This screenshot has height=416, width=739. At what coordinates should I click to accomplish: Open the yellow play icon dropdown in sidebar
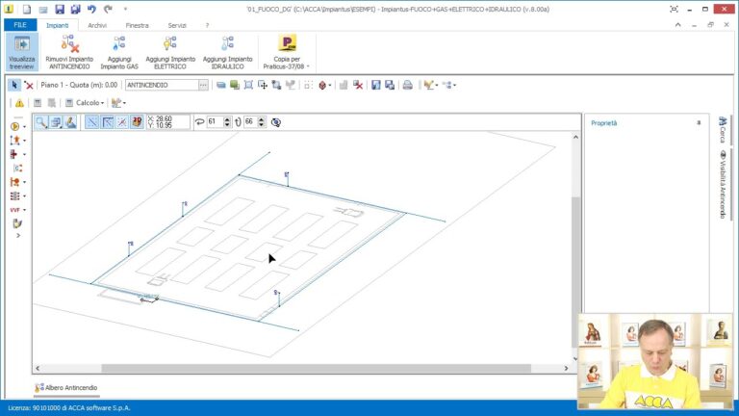24,127
